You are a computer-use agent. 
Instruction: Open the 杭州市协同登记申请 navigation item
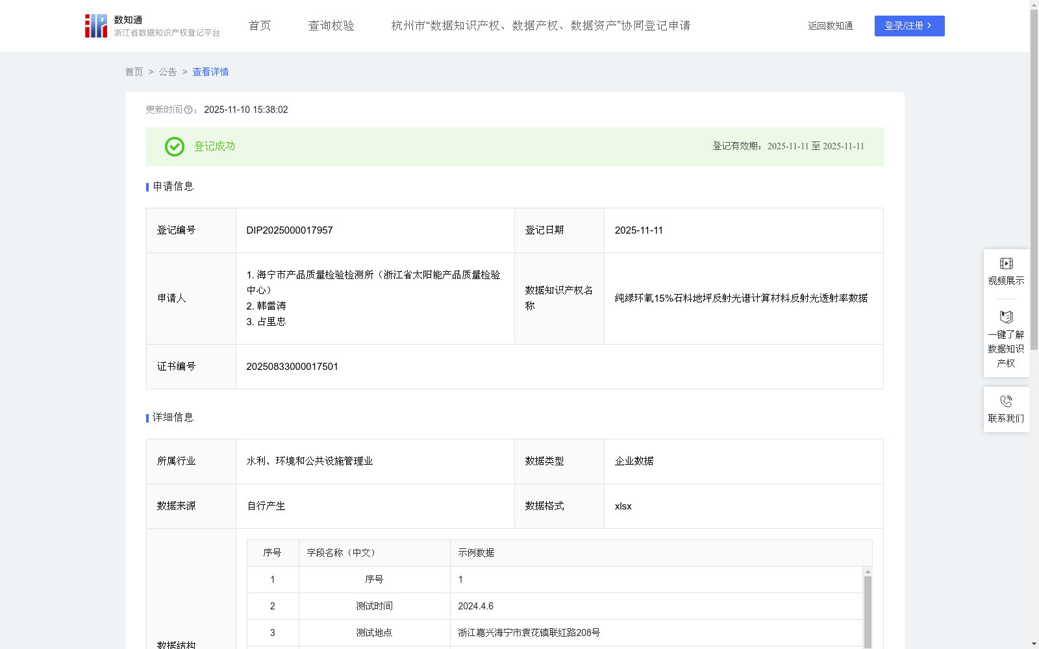pos(541,26)
